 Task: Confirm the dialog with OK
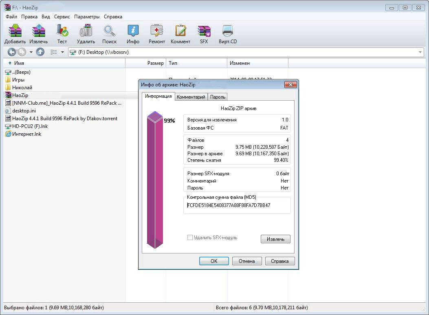click(214, 261)
